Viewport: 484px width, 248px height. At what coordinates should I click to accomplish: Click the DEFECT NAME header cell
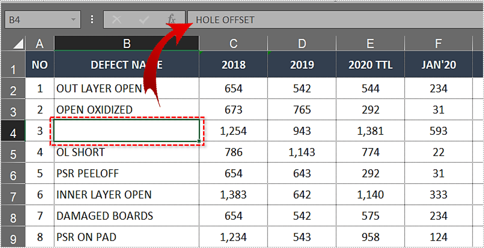pyautogui.click(x=127, y=65)
